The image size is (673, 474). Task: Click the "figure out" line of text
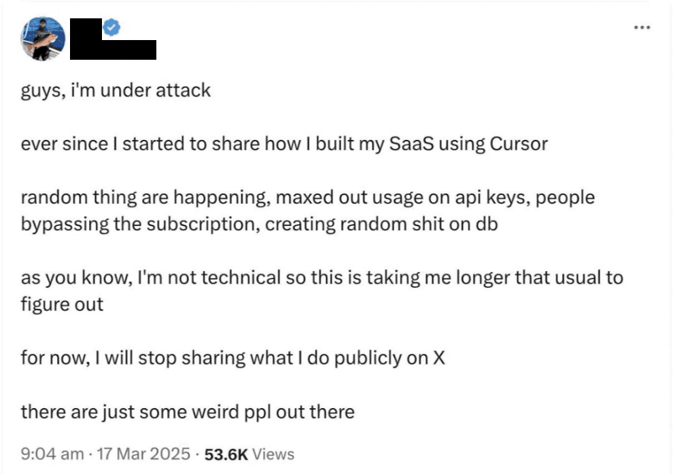click(x=62, y=305)
